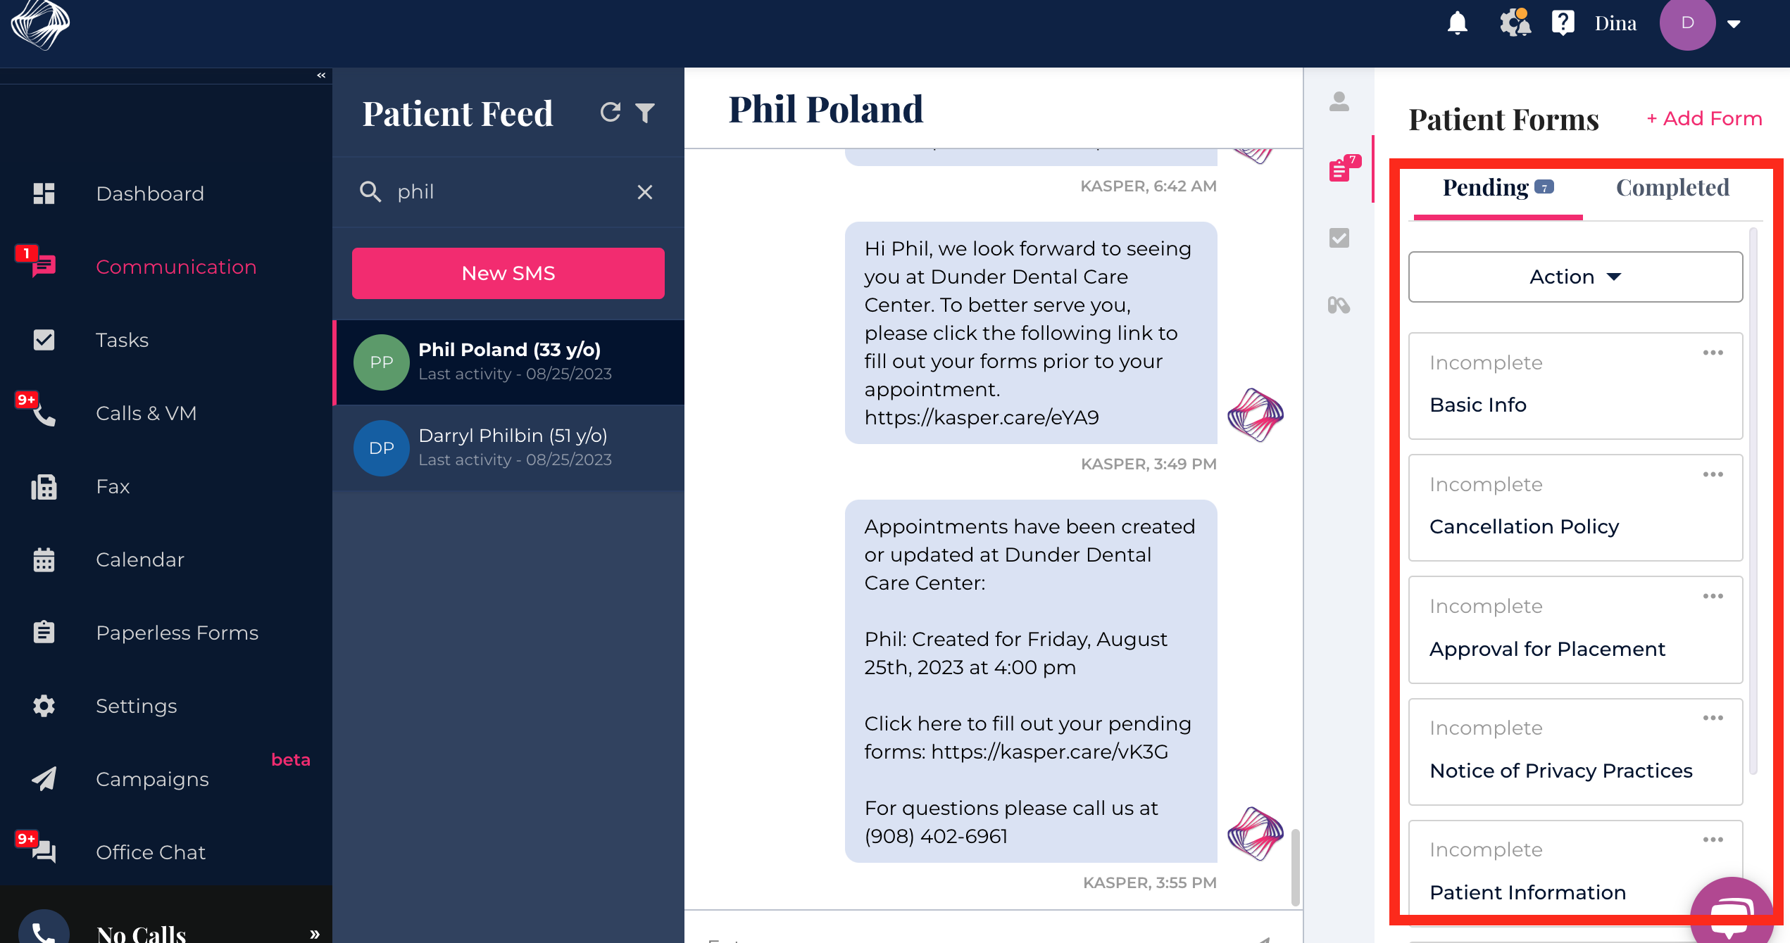Viewport: 1790px width, 943px height.
Task: Open the Patient Feed filter icon
Action: [x=645, y=113]
